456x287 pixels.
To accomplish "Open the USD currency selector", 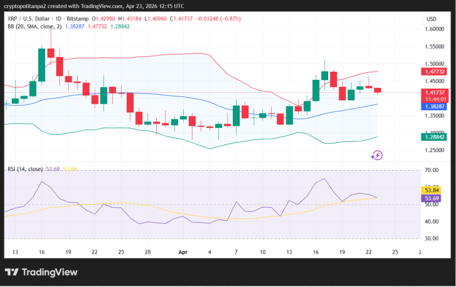I will [x=431, y=19].
